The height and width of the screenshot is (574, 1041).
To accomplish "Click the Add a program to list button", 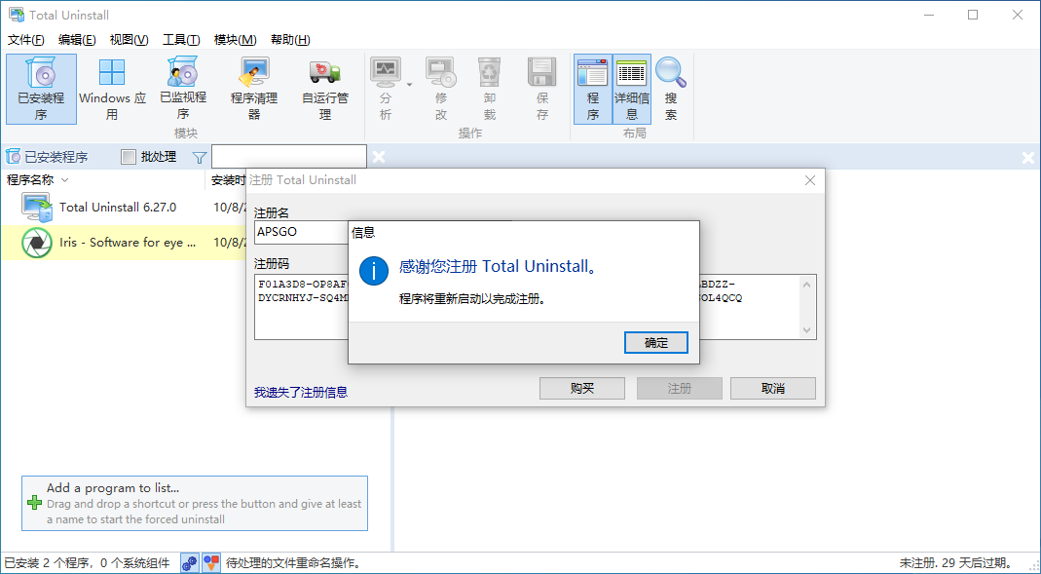I will pos(195,503).
